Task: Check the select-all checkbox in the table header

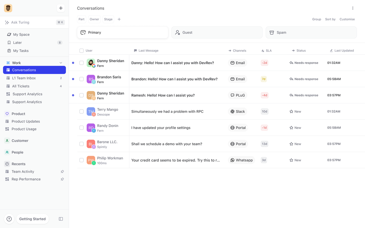Action: (81, 50)
